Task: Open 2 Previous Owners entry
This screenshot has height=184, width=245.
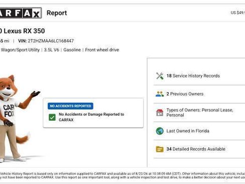Action: (x=199, y=94)
